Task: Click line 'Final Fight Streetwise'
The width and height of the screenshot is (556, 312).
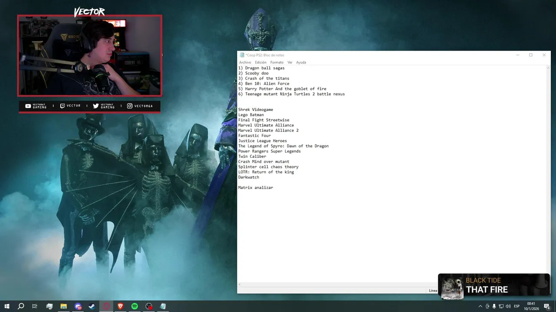Action: 264,120
